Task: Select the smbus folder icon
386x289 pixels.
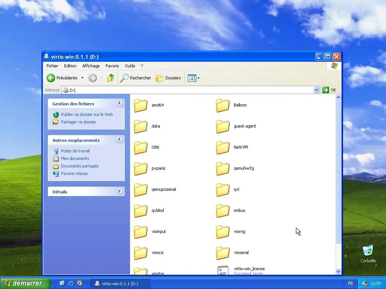Action: (222, 211)
